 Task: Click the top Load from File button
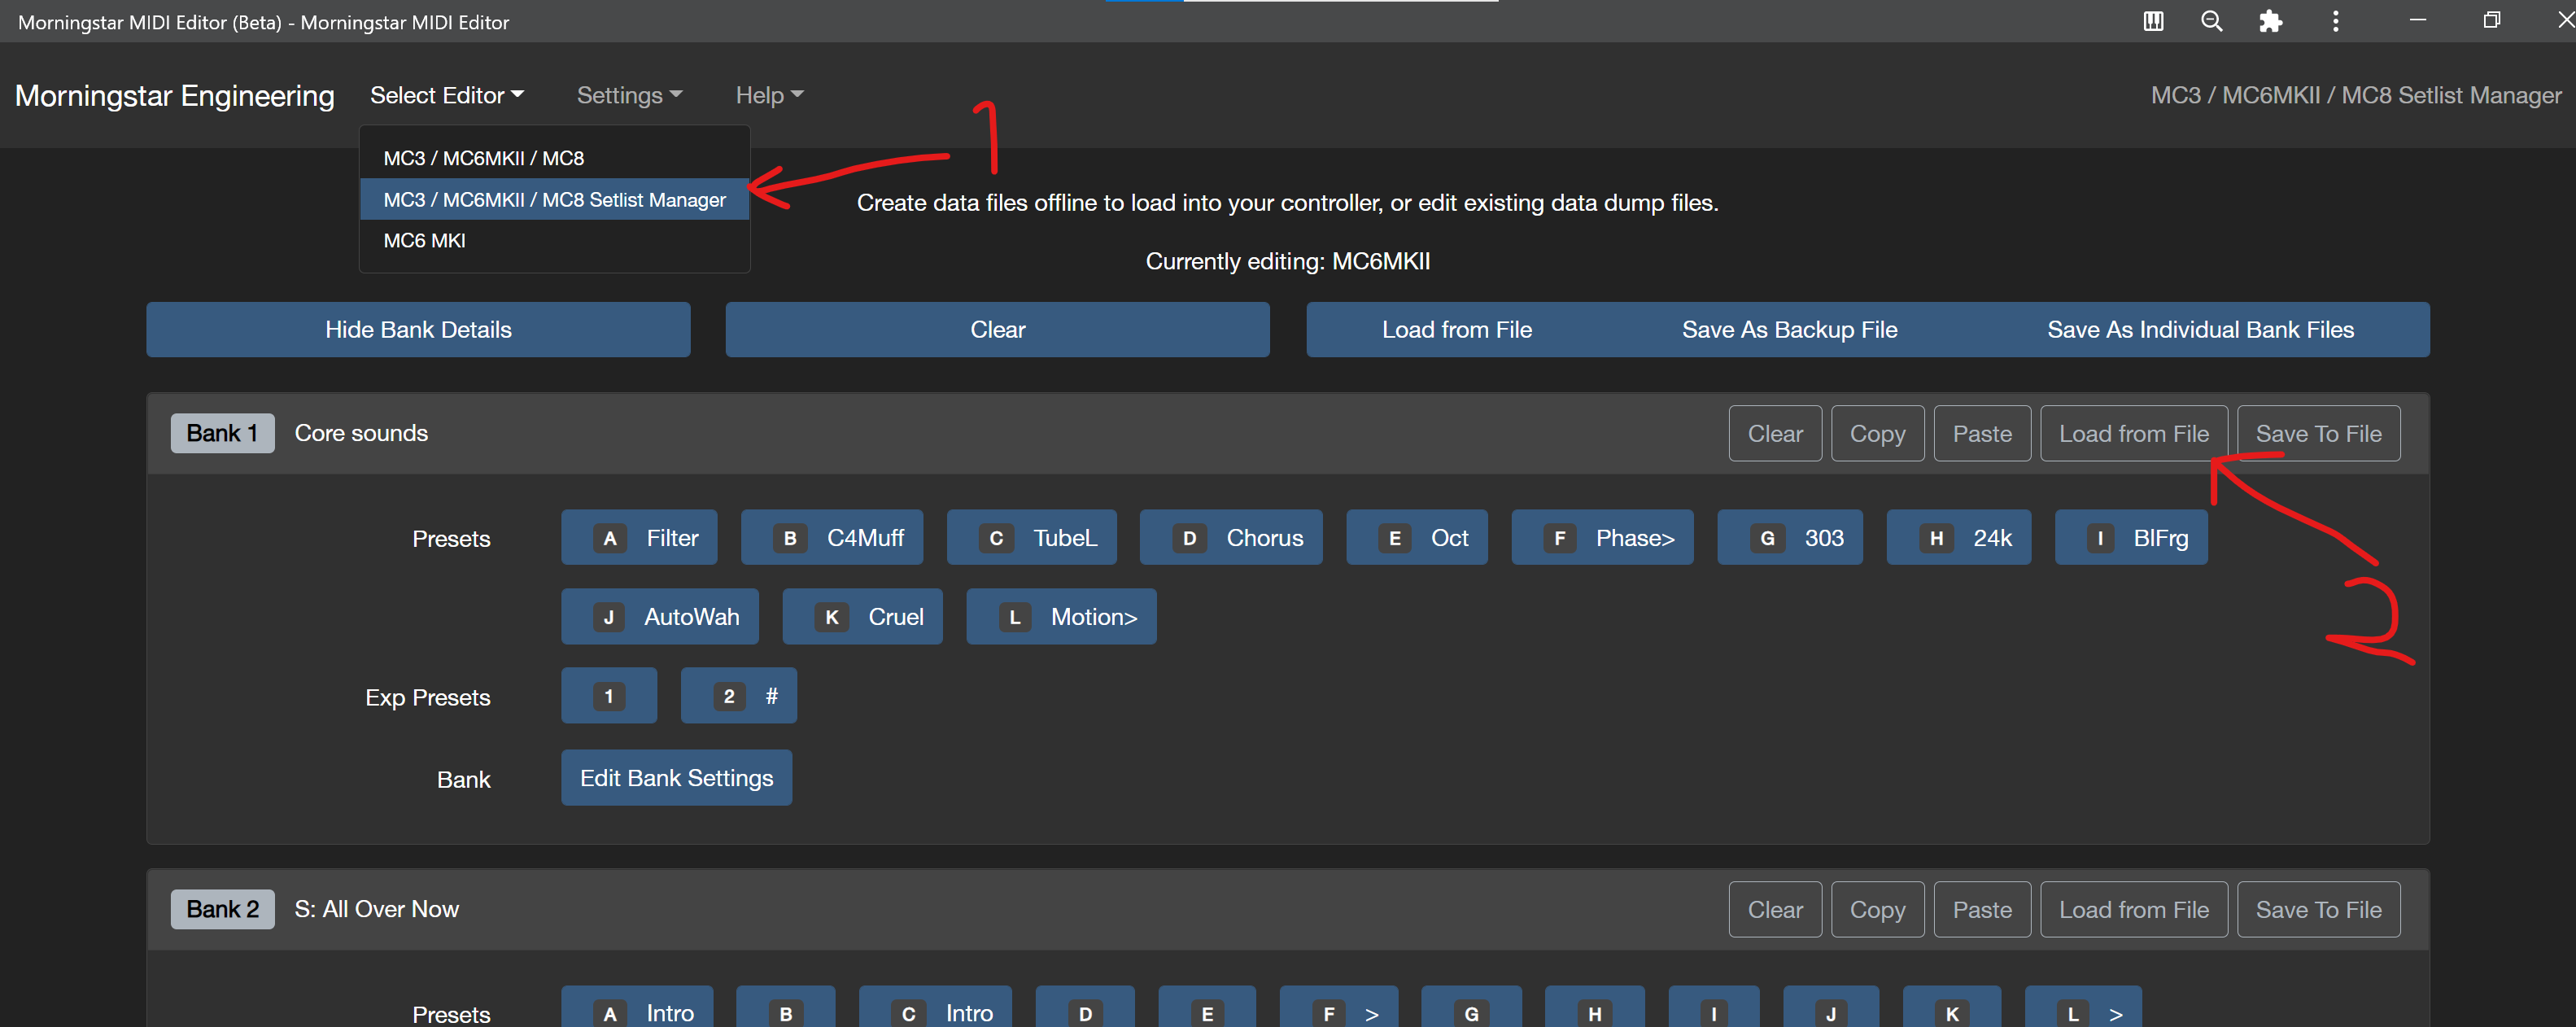(x=1456, y=329)
